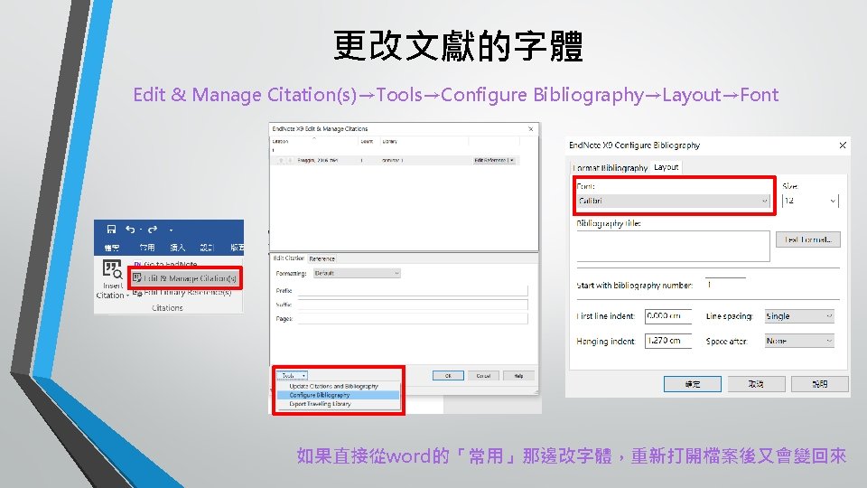Click the Start with bibliography number field
867x488 pixels.
[x=725, y=285]
